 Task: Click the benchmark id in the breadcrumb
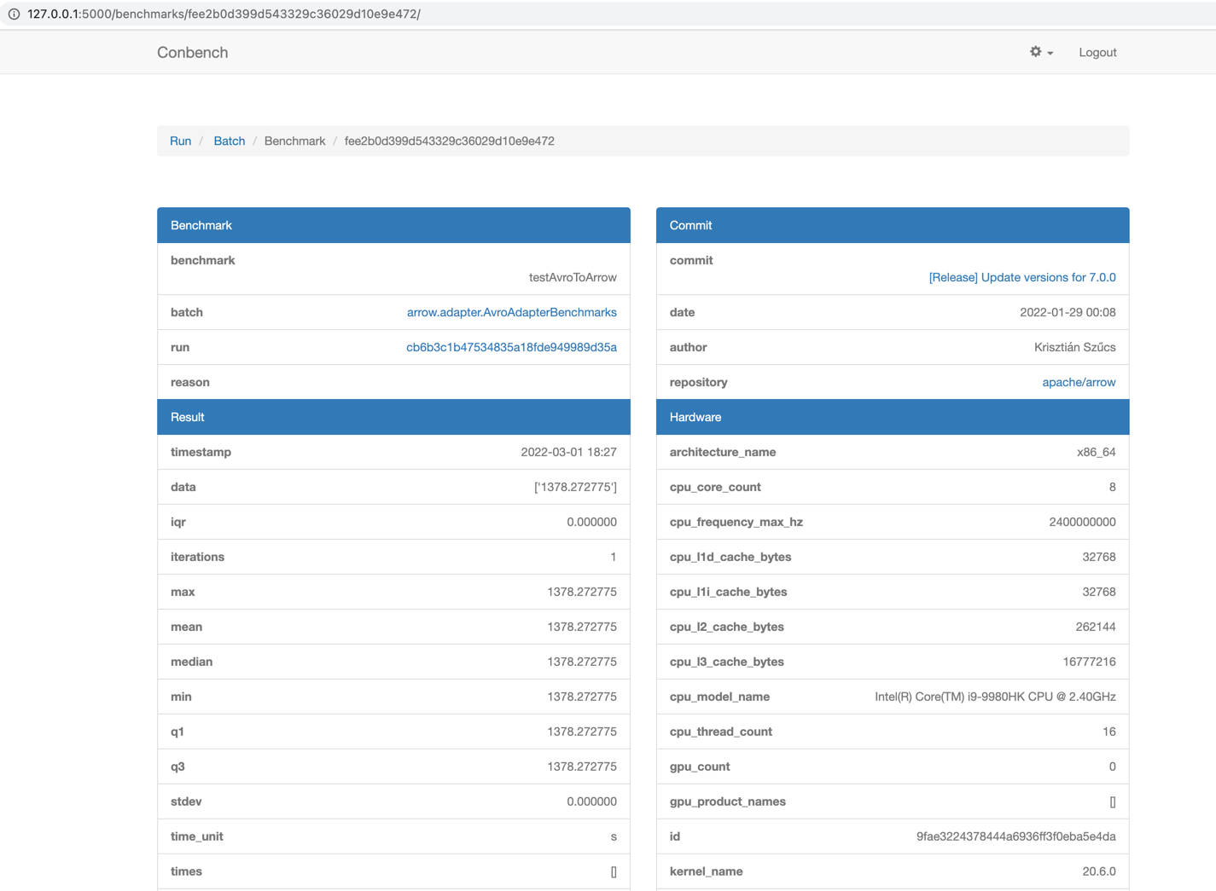[449, 141]
